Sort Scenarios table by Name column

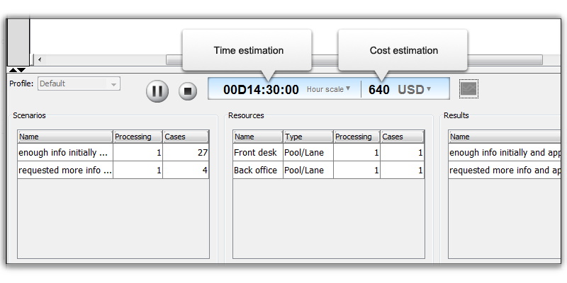coord(65,137)
